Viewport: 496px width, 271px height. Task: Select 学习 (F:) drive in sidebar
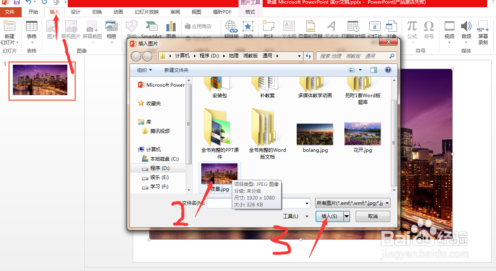(x=155, y=186)
